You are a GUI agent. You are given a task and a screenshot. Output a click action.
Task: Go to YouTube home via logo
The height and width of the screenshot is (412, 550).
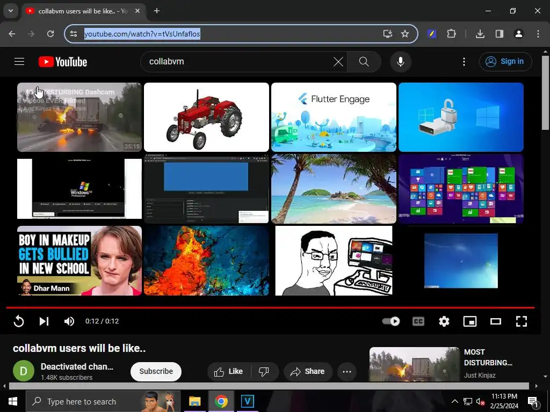tap(63, 62)
